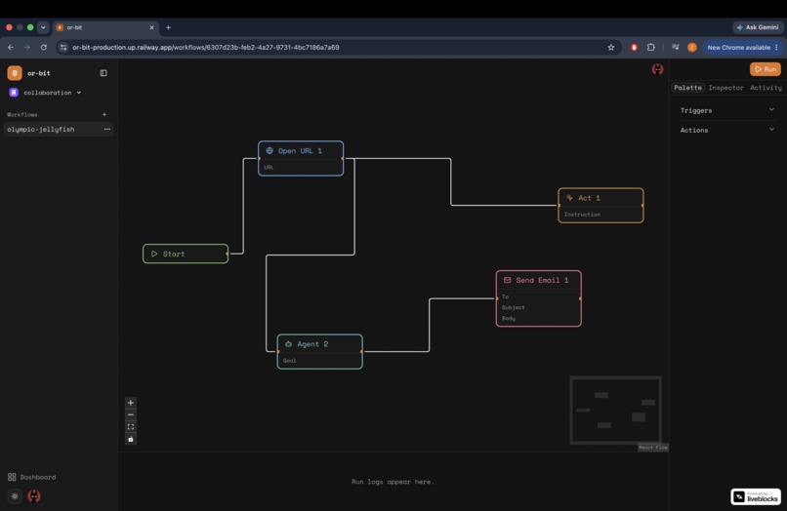Open the olympic-jellyfish more options menu
The height and width of the screenshot is (511, 787).
click(x=106, y=130)
